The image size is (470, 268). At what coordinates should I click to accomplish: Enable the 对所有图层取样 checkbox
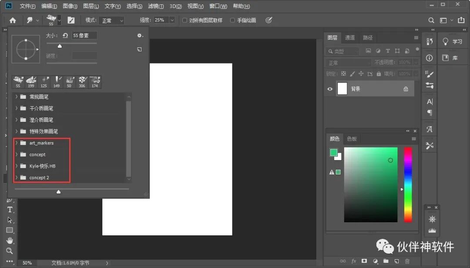pos(185,20)
